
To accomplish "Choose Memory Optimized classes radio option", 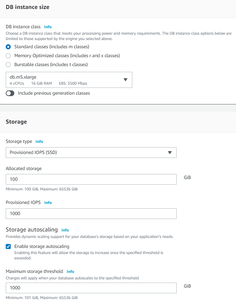I will coord(8,56).
